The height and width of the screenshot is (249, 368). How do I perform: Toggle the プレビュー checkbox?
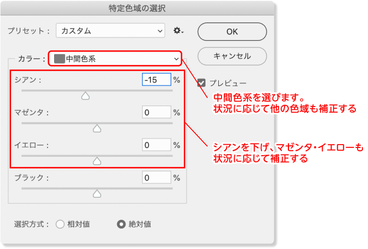pos(201,83)
